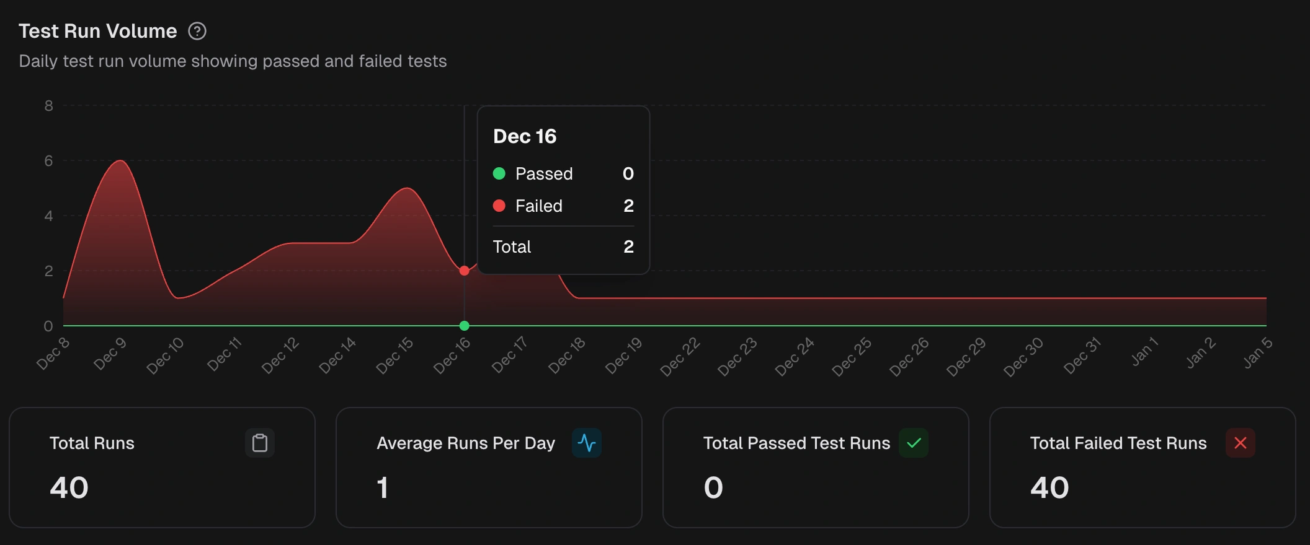Screen dimensions: 1310x545
Task: Click the Dec 23 axis label
Action: 737,357
